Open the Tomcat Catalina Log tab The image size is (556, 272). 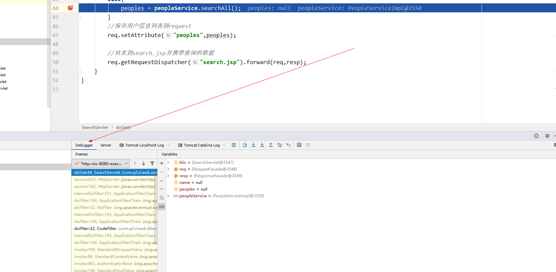coord(201,145)
